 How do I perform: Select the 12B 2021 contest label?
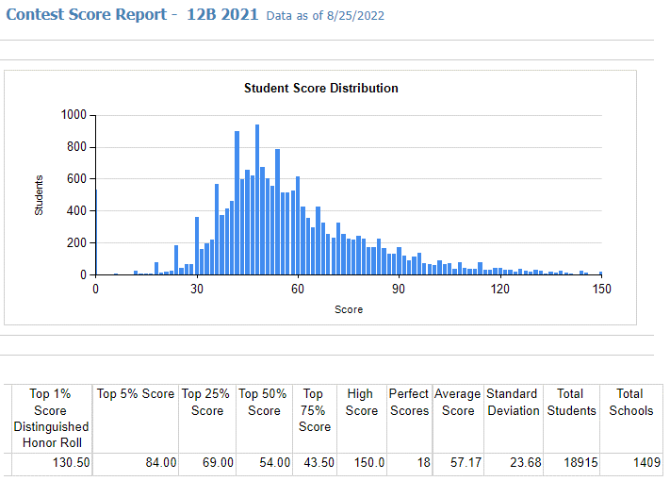tap(221, 15)
